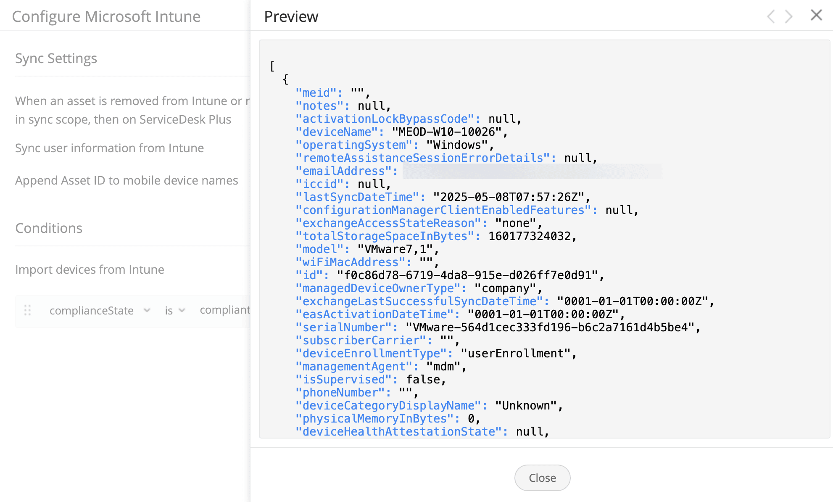Image resolution: width=833 pixels, height=502 pixels.
Task: Click the lastSyncDateTime timestamp value
Action: (509, 197)
